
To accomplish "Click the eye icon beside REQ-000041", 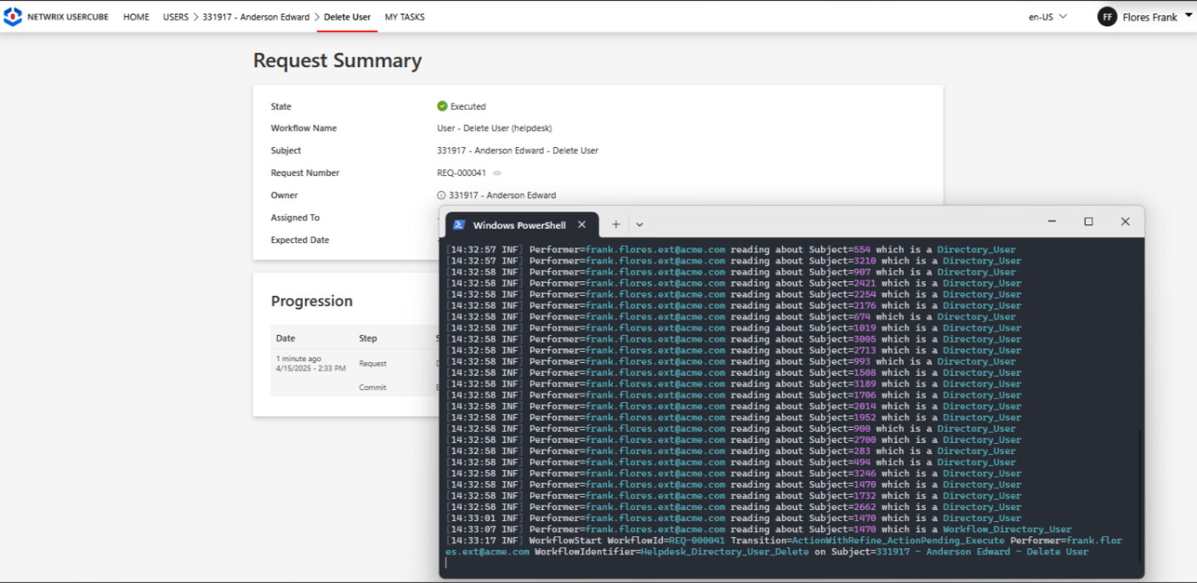I will click(x=497, y=173).
